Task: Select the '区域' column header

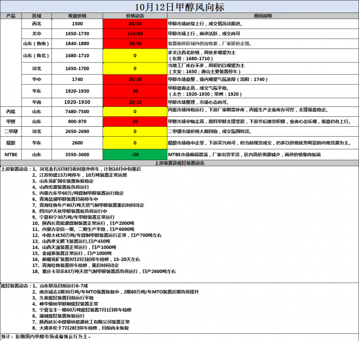Action: pos(37,16)
